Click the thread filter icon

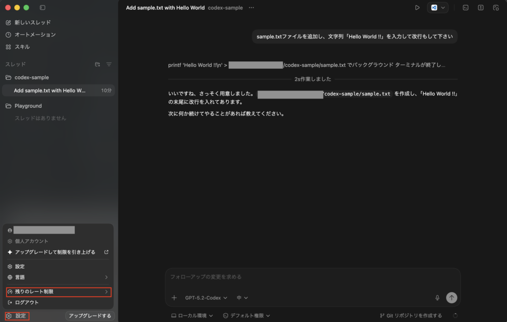pos(109,64)
